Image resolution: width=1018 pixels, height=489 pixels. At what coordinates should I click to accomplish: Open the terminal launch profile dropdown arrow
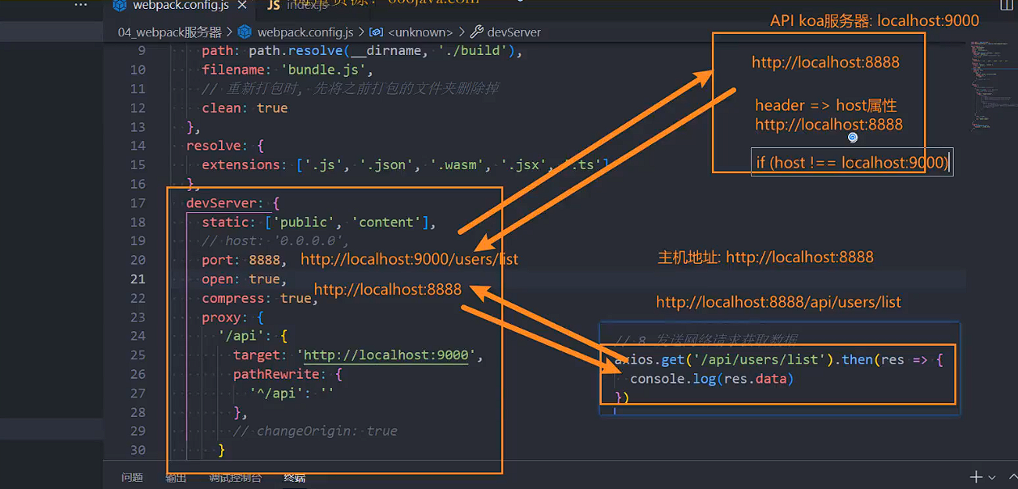click(993, 478)
